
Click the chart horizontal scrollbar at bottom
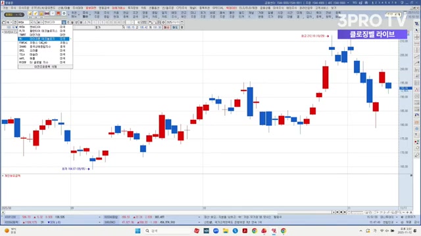(x=166, y=212)
